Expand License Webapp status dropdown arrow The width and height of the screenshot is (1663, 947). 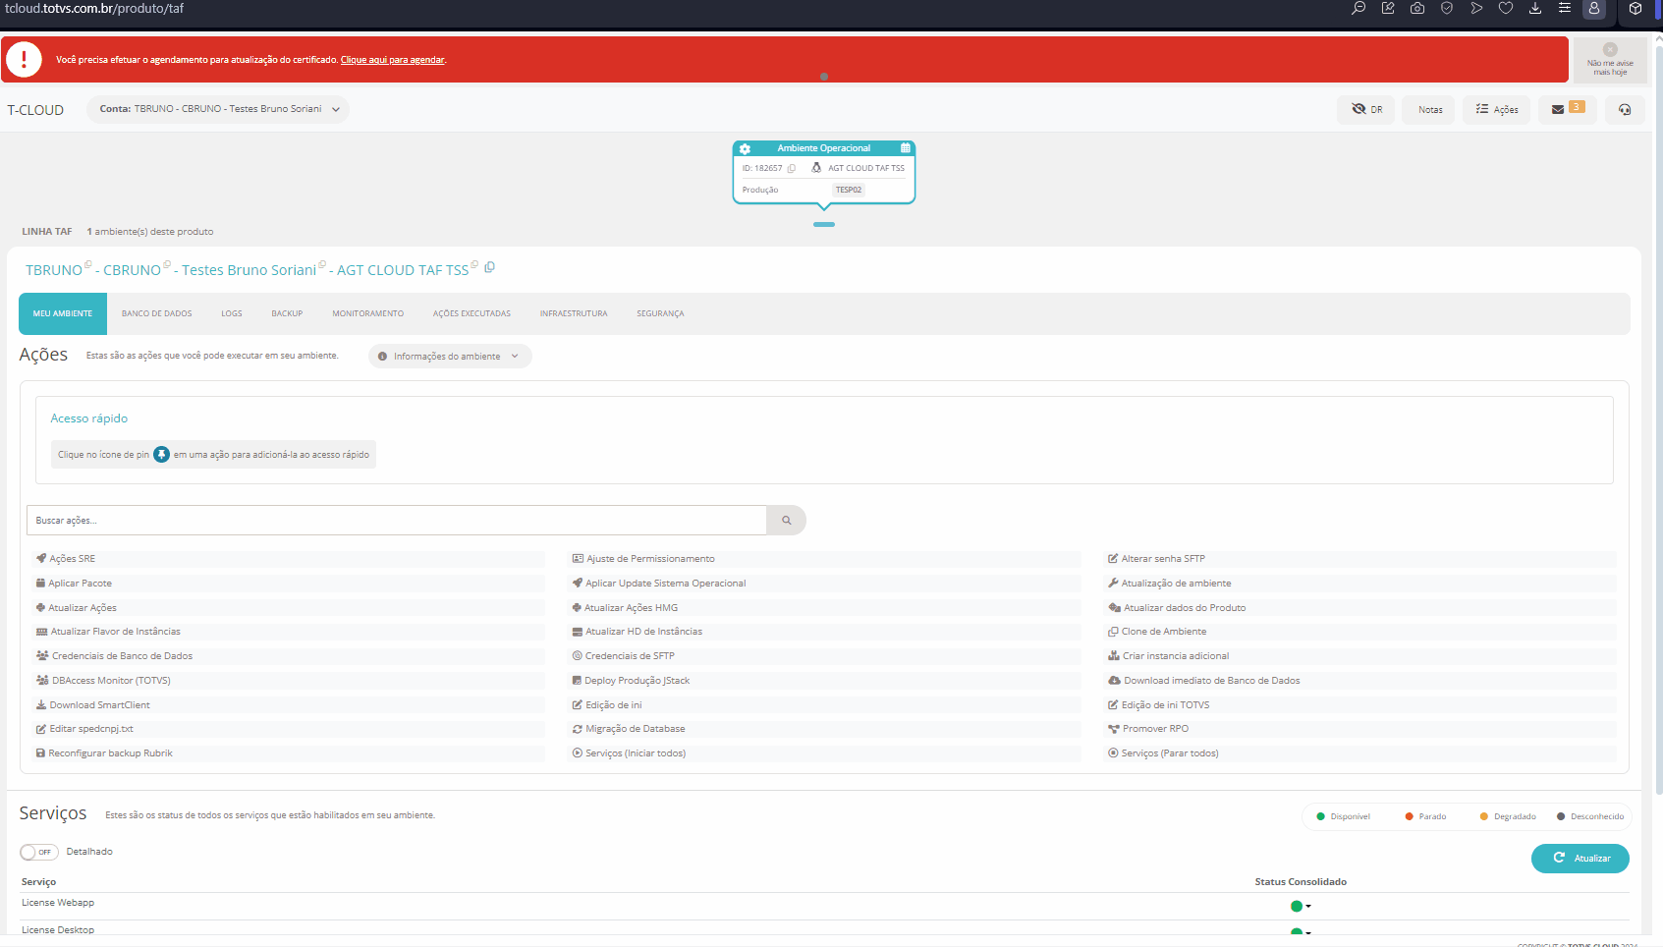[x=1308, y=907]
